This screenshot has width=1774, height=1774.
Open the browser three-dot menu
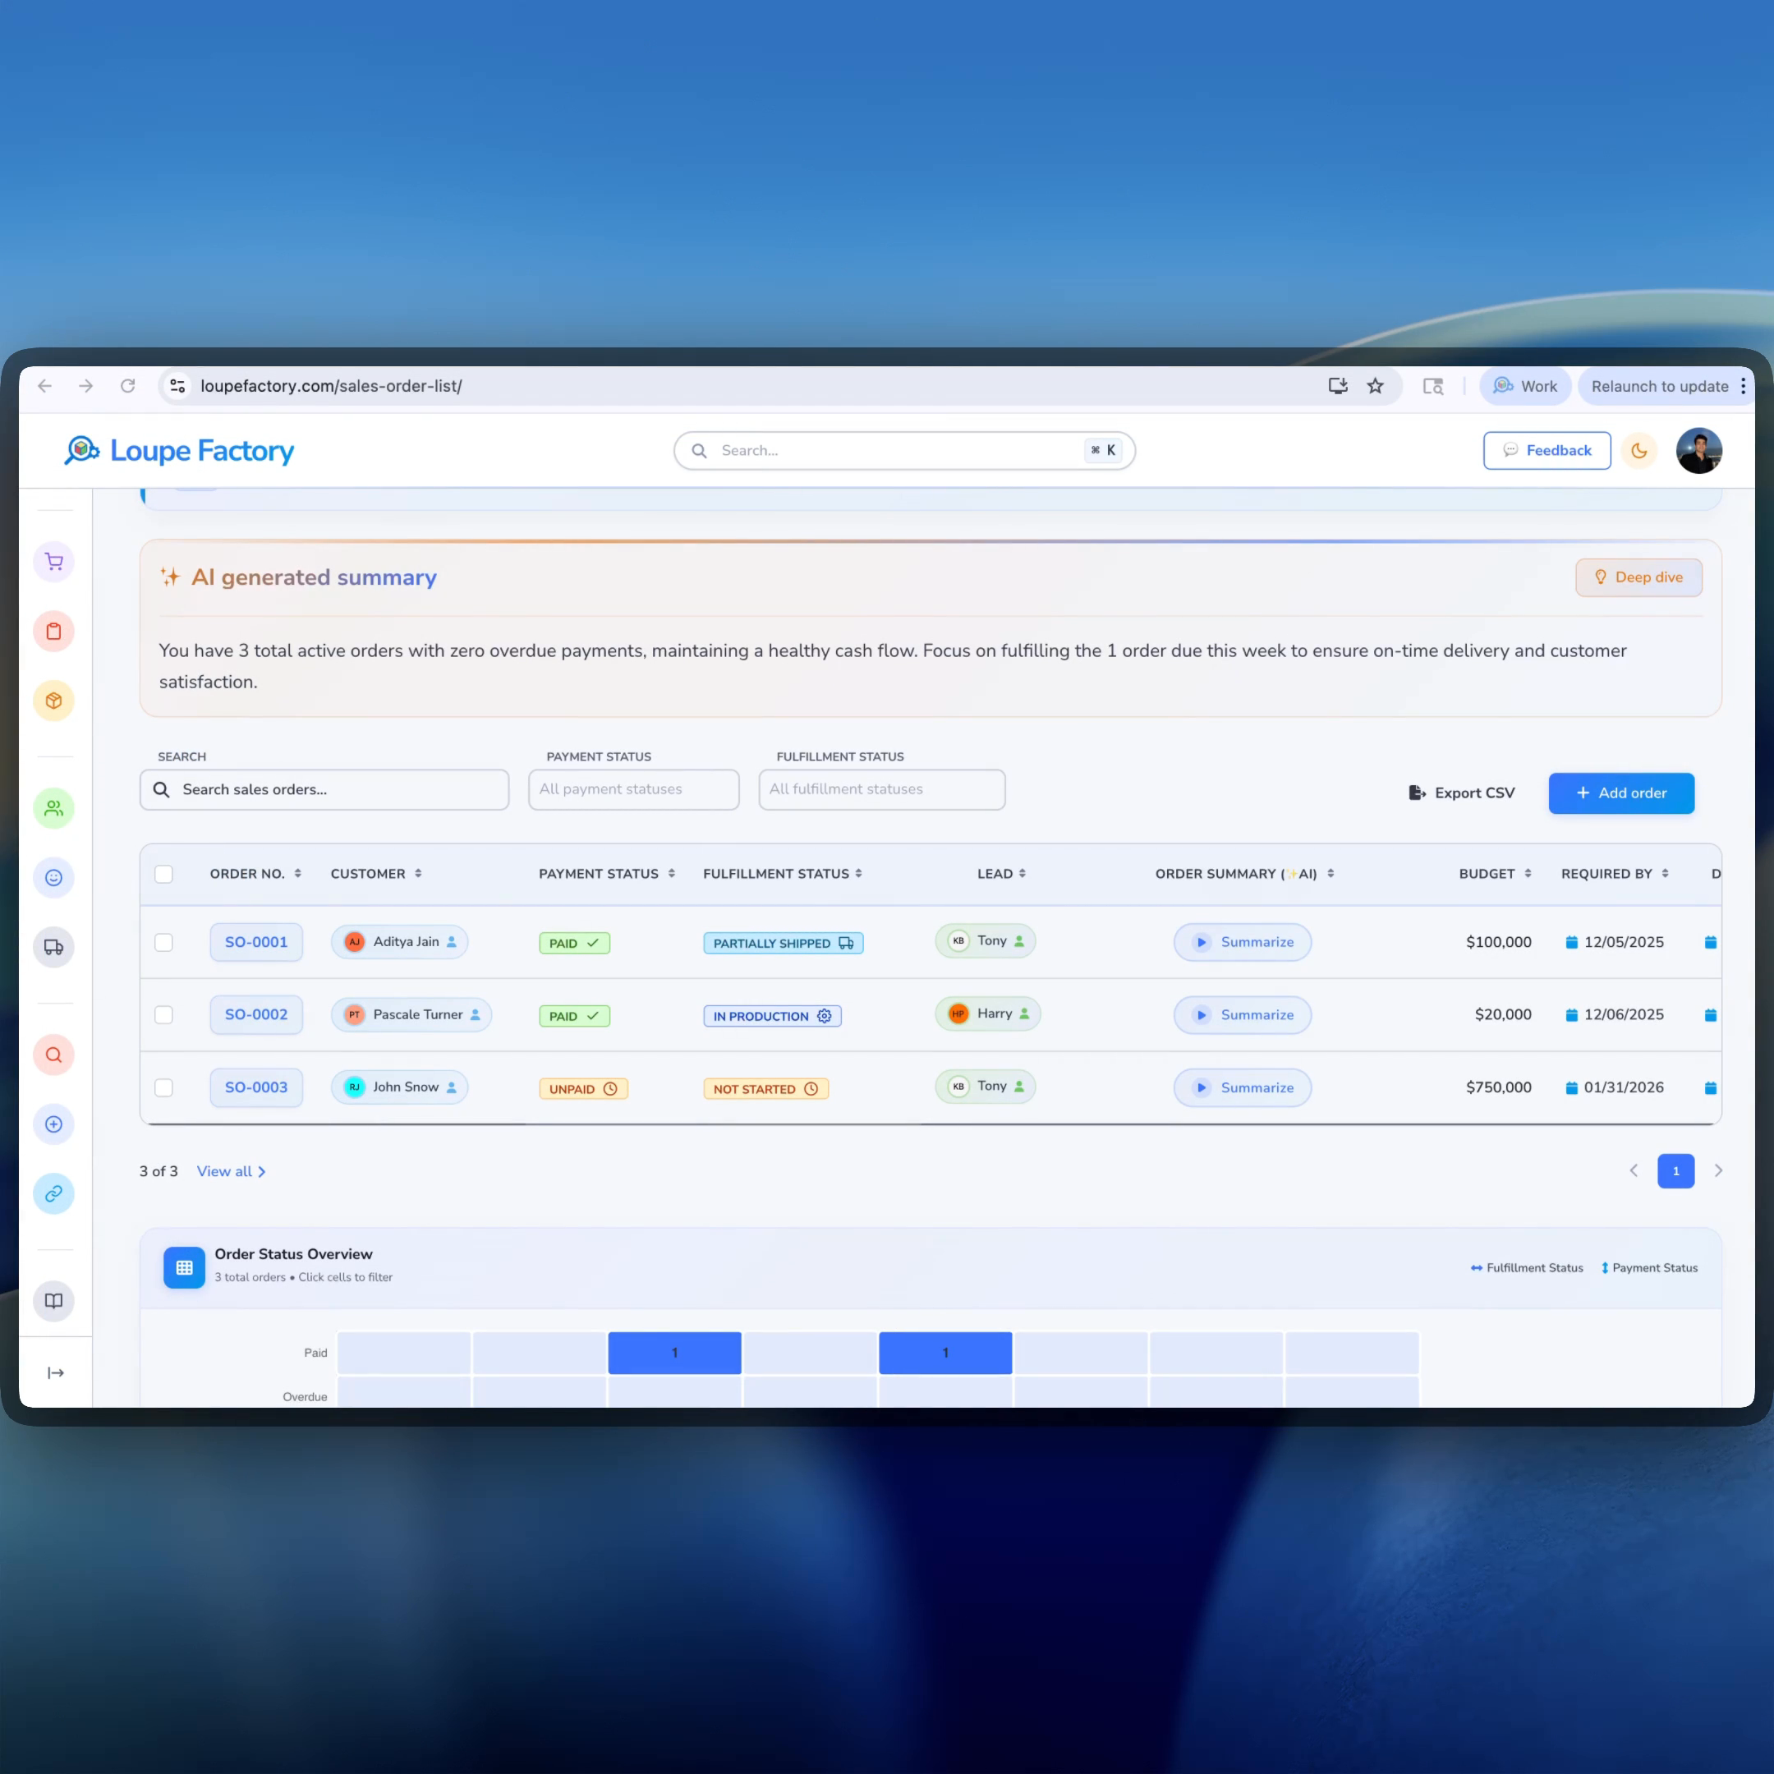1743,386
